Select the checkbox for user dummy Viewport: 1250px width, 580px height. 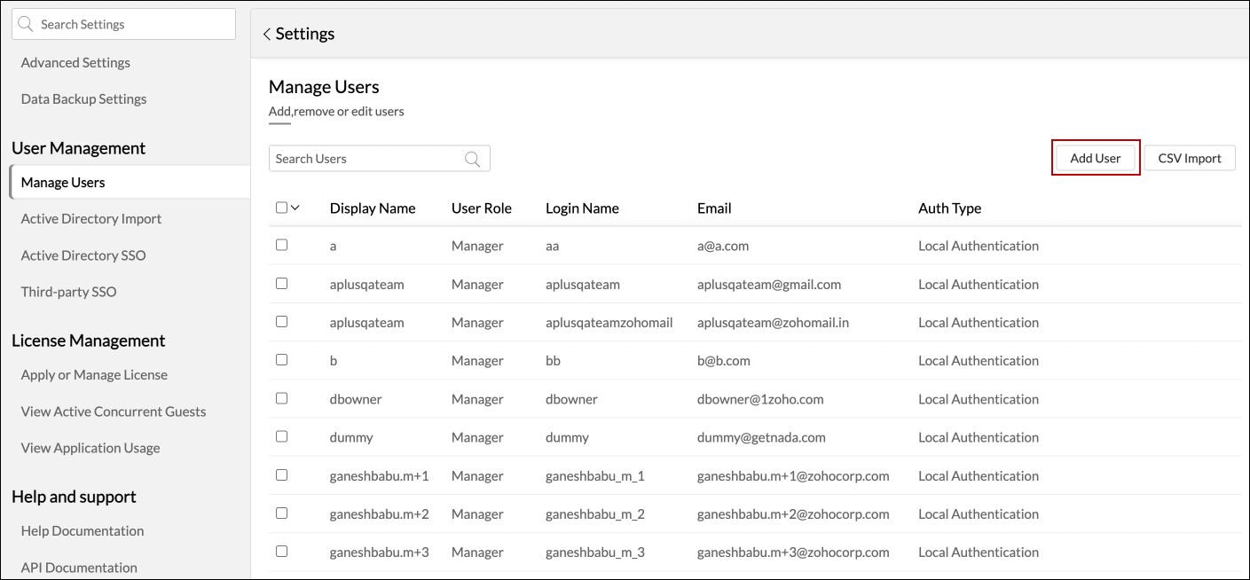[281, 436]
